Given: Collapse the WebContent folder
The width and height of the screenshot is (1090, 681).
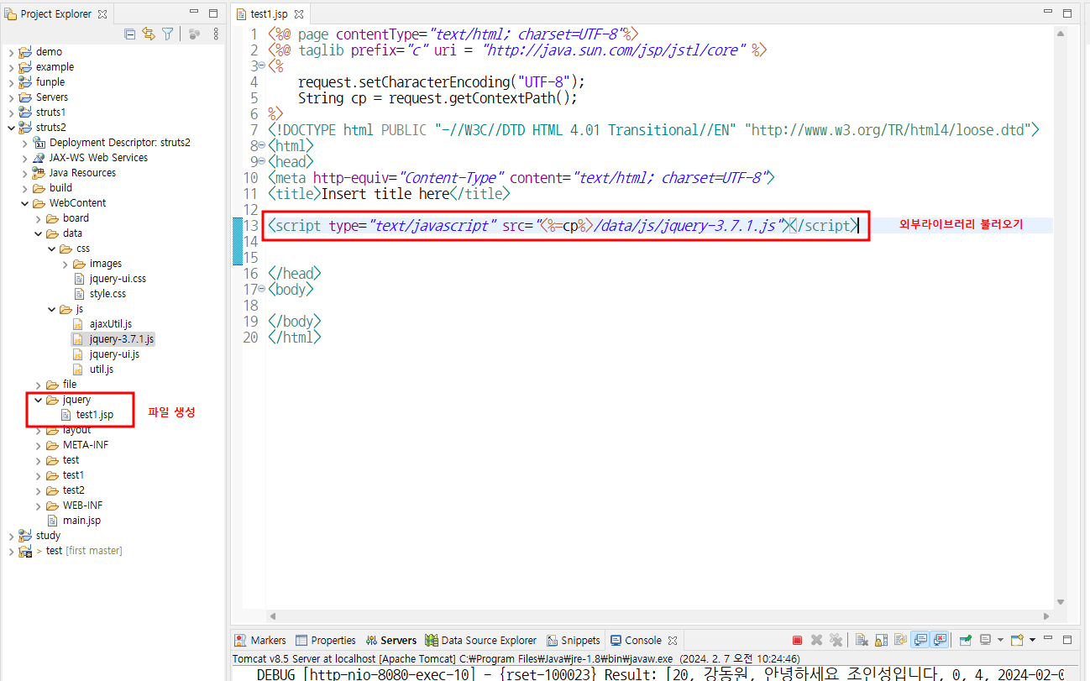Looking at the screenshot, I should pyautogui.click(x=24, y=203).
